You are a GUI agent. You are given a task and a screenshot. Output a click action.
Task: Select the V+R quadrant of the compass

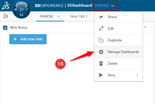[21, 15]
